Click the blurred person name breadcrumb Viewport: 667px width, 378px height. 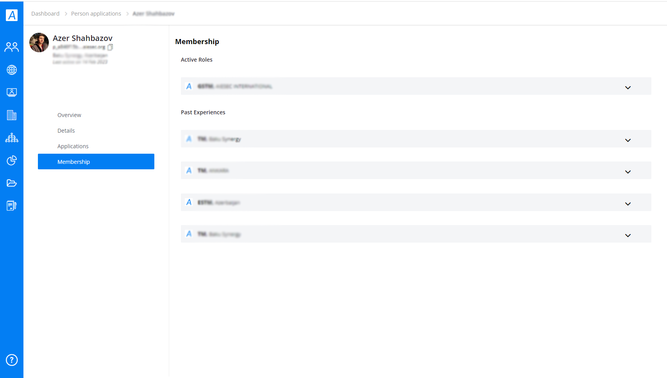tap(154, 14)
